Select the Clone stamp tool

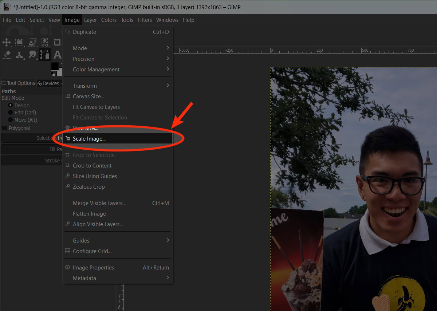tap(19, 55)
